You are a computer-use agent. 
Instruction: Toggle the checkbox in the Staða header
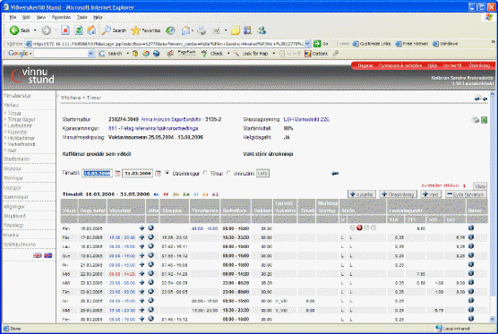343,219
